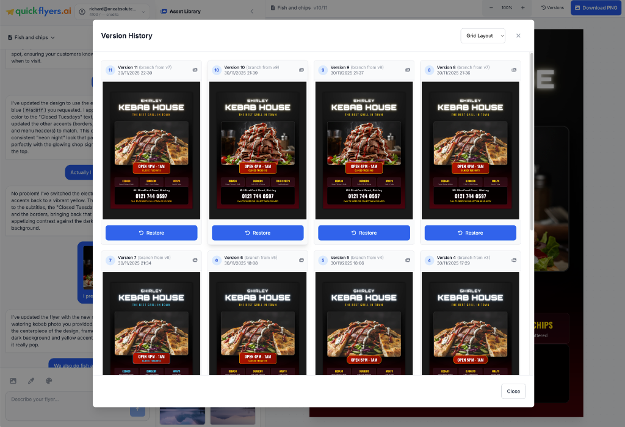Open the richard account dropdown
Image resolution: width=625 pixels, height=427 pixels.
(113, 12)
